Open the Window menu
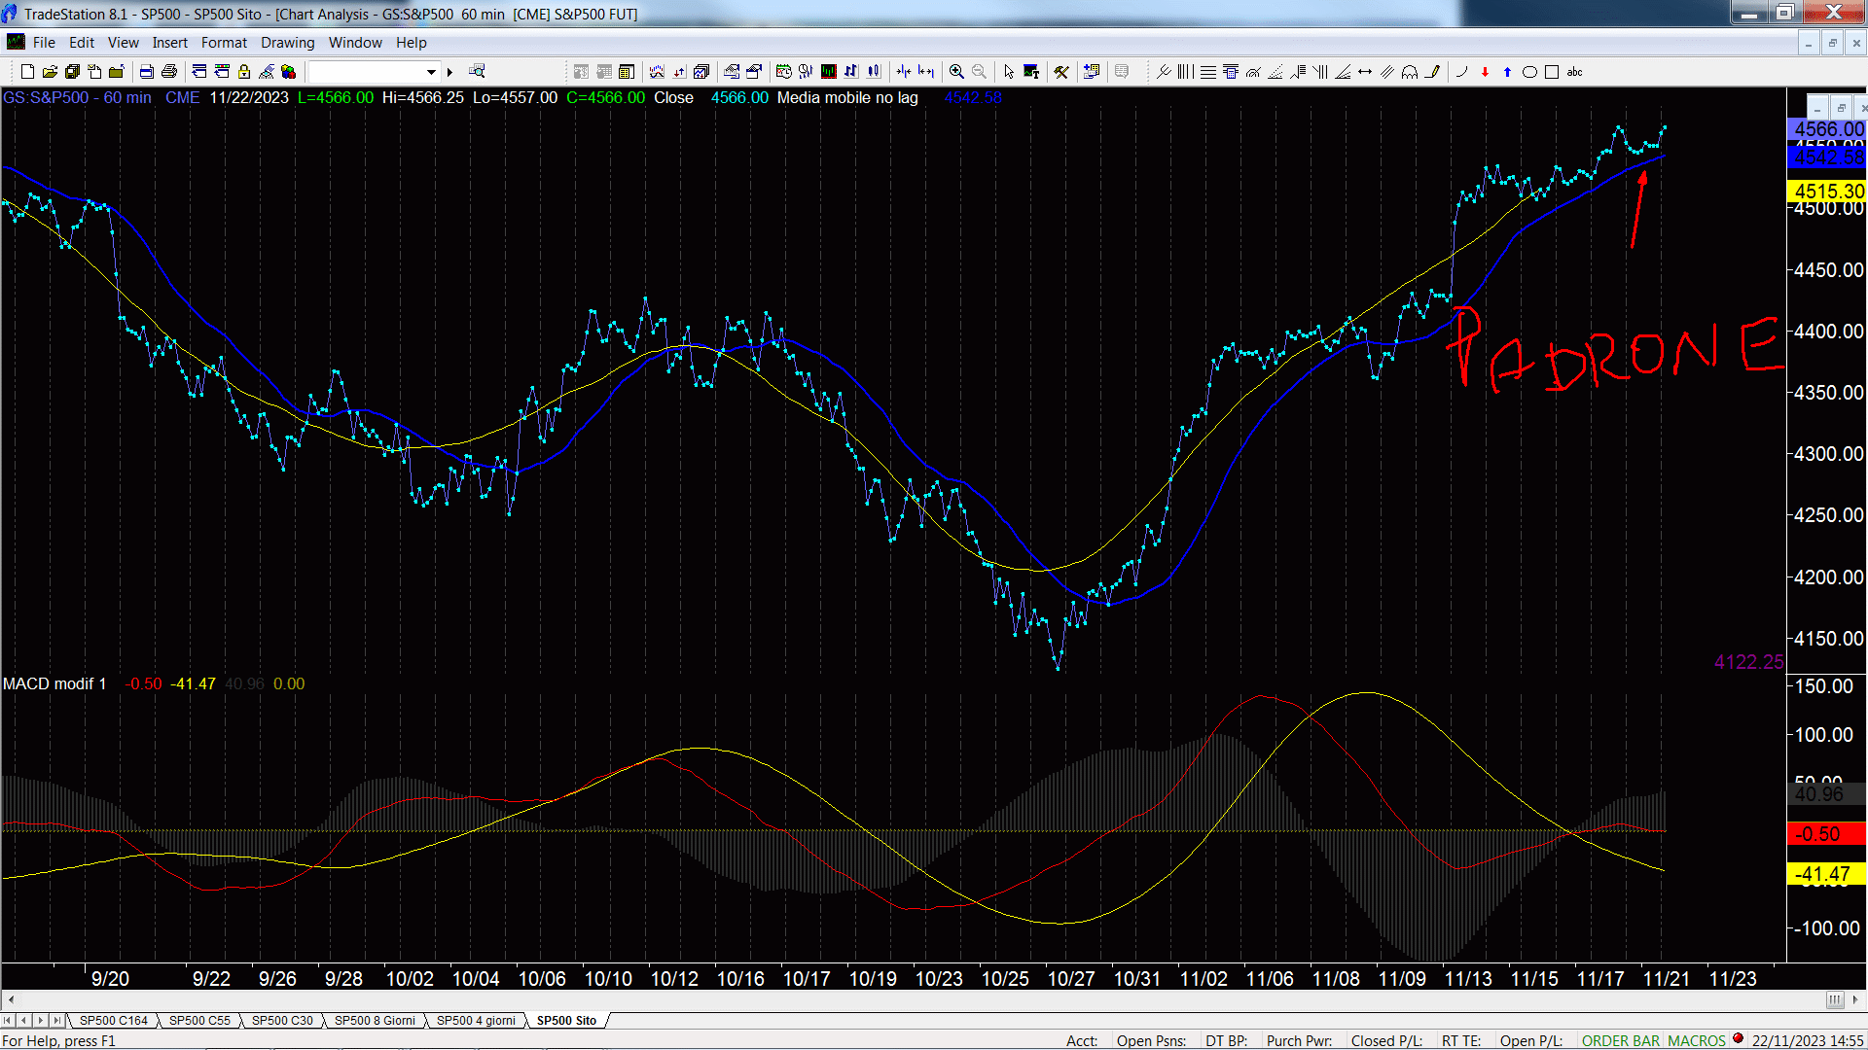 coord(355,43)
